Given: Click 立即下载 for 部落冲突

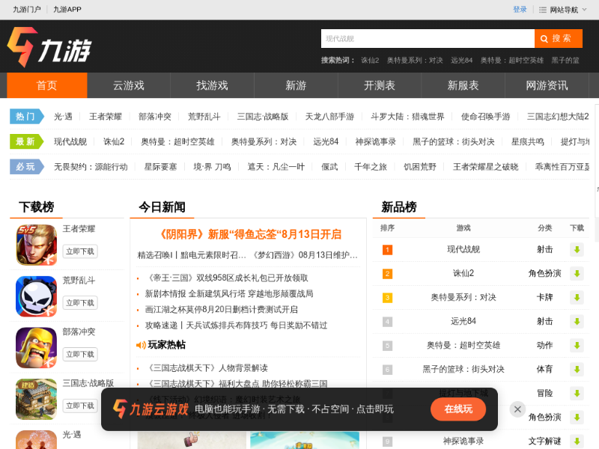Looking at the screenshot, I should [80, 354].
